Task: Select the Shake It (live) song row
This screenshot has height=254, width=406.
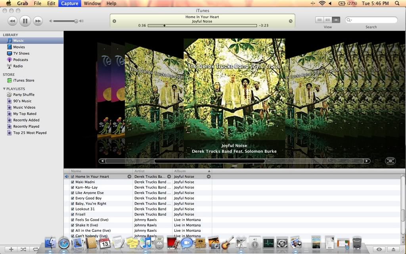Action: 232,225
